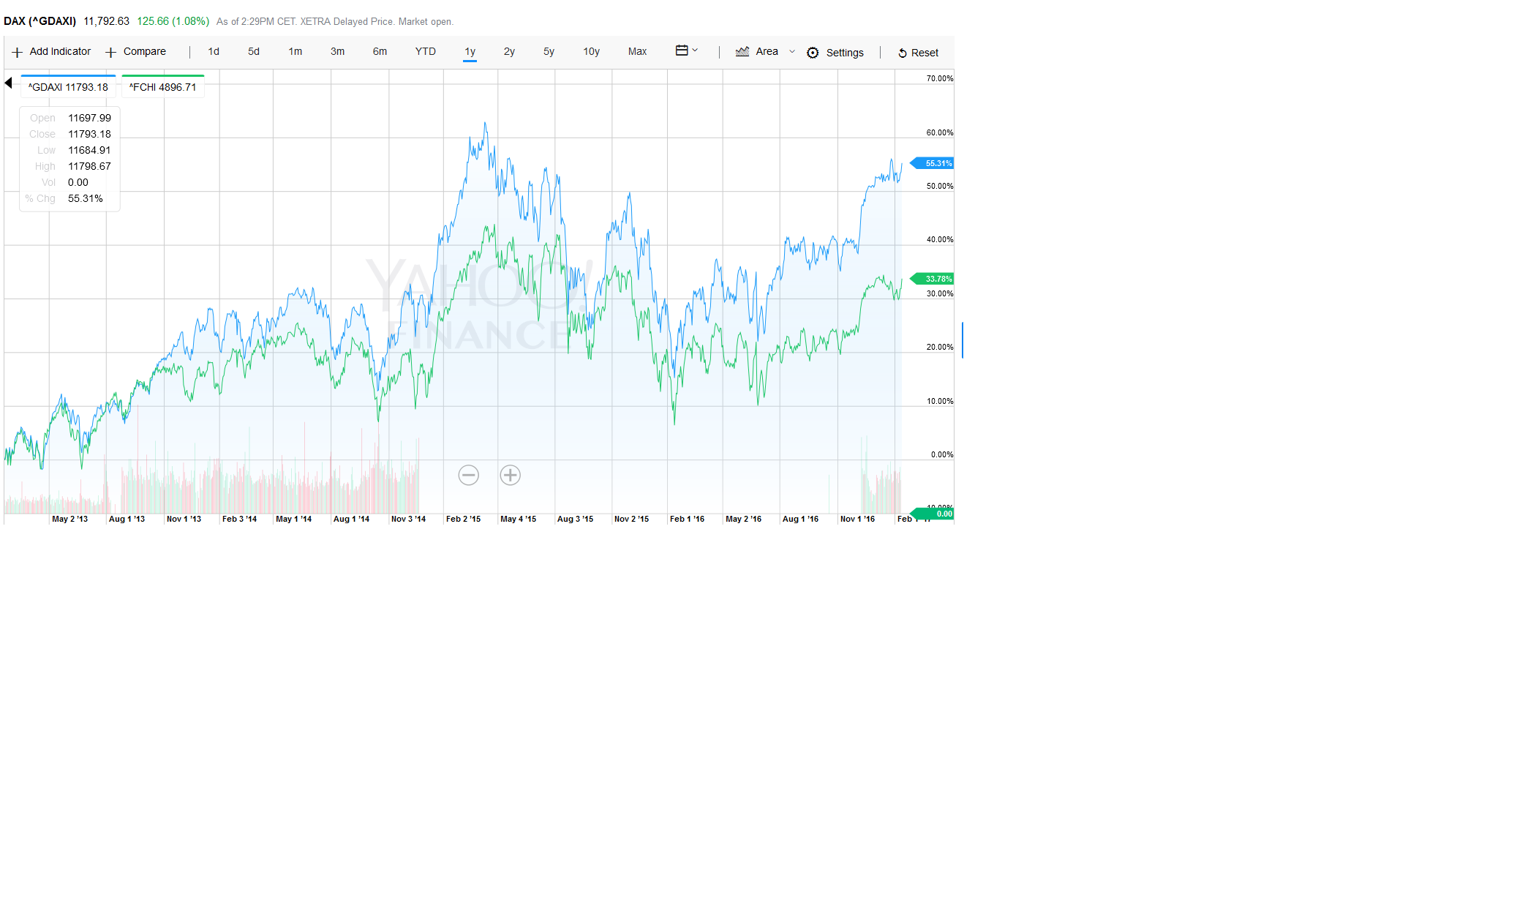Open Settings via the gear icon
This screenshot has width=1536, height=919.
click(x=813, y=53)
